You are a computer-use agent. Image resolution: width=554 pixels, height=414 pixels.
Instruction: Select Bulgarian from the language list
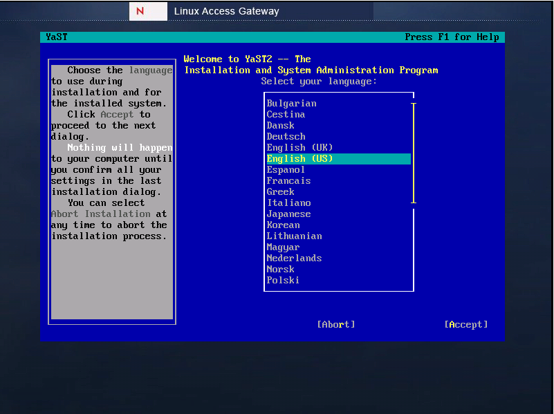pos(338,104)
